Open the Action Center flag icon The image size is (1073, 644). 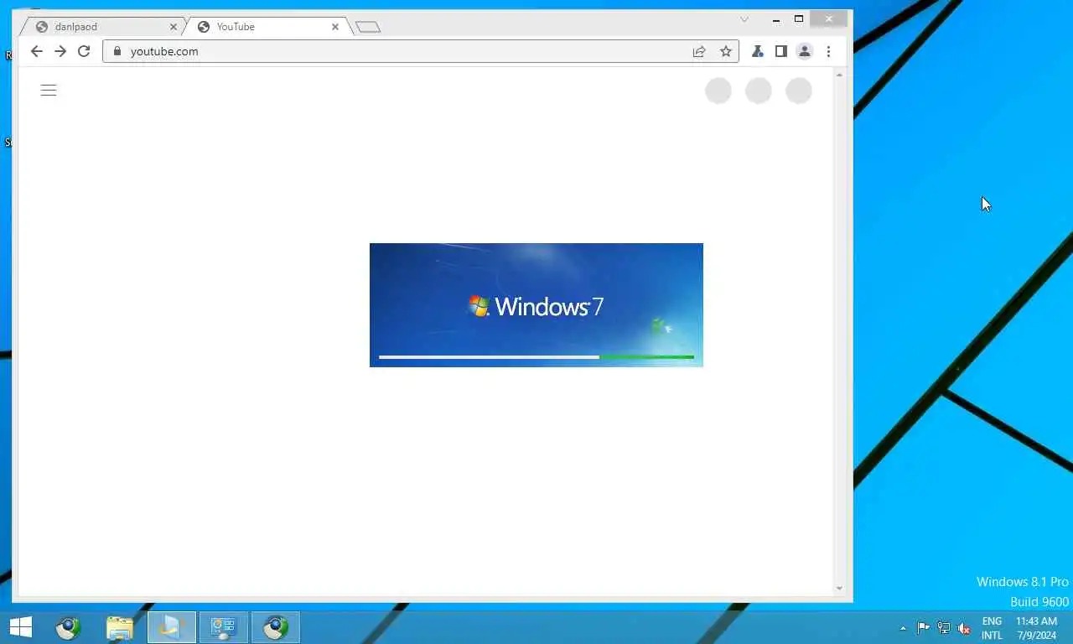pos(923,628)
